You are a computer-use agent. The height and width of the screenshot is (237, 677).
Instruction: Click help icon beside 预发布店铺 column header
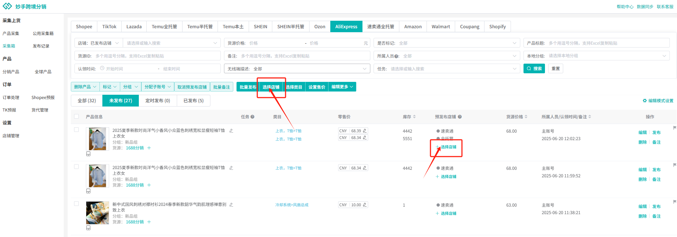coord(460,117)
